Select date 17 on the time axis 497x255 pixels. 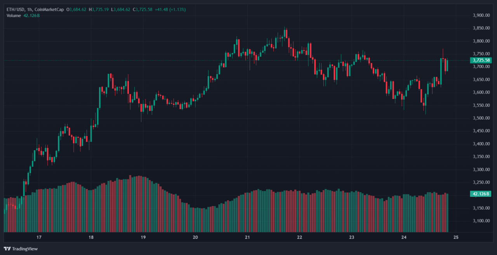[x=39, y=237]
